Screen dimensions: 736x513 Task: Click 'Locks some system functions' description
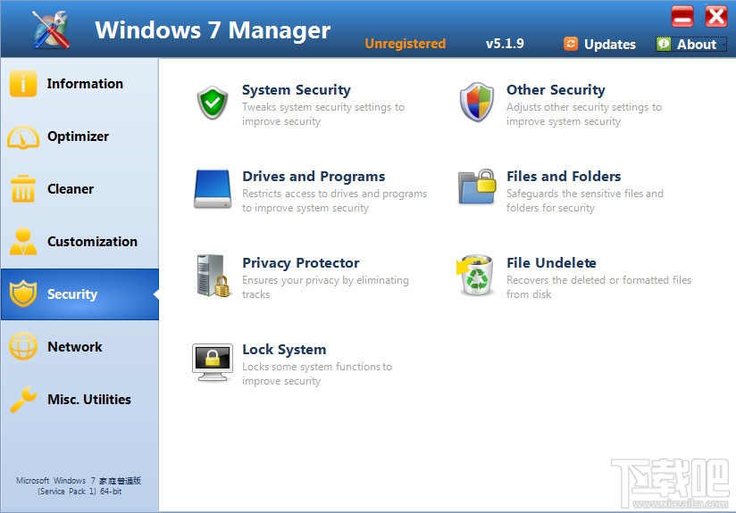pyautogui.click(x=317, y=374)
